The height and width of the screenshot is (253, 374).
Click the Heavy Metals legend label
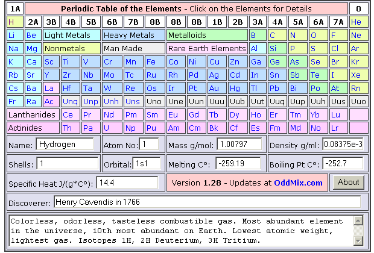[133, 36]
